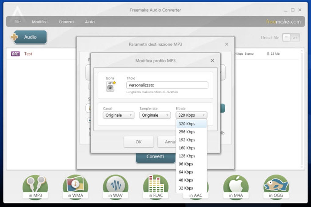The height and width of the screenshot is (207, 311).
Task: Choose the 'in OGG' fish icon
Action: coord(276,187)
